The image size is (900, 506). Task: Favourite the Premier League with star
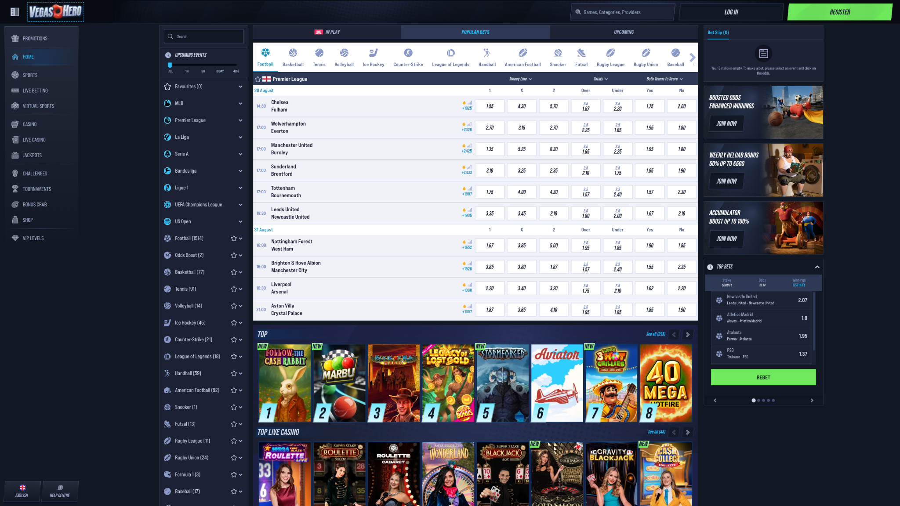pyautogui.click(x=258, y=79)
